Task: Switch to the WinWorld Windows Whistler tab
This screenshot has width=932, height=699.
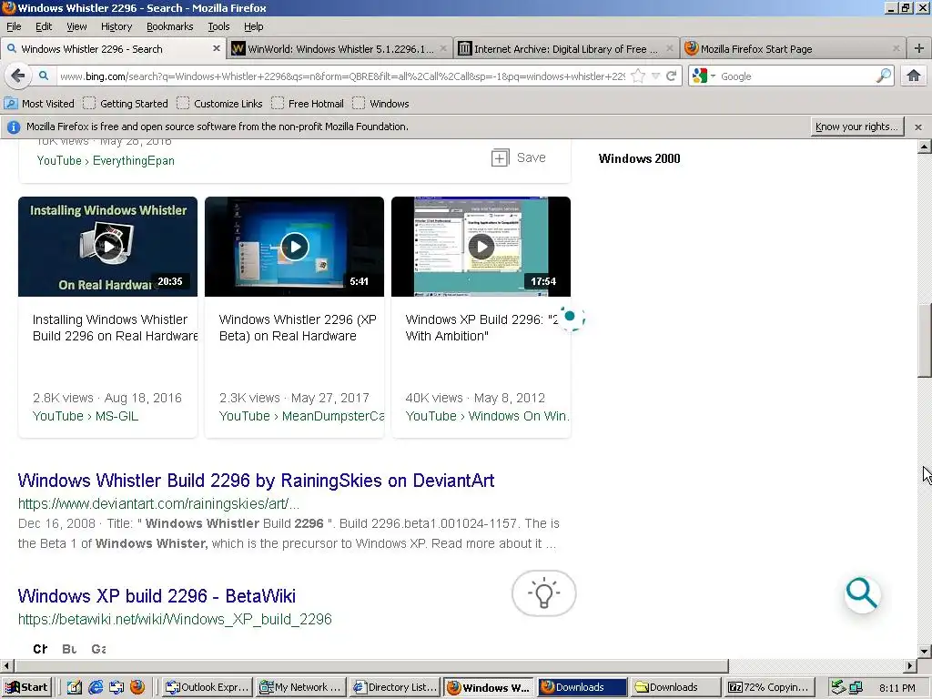Action: pos(339,49)
